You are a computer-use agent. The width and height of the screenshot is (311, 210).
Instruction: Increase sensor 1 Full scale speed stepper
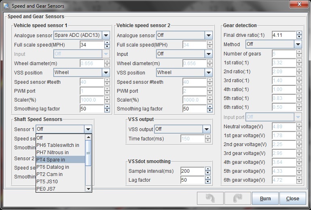point(107,43)
